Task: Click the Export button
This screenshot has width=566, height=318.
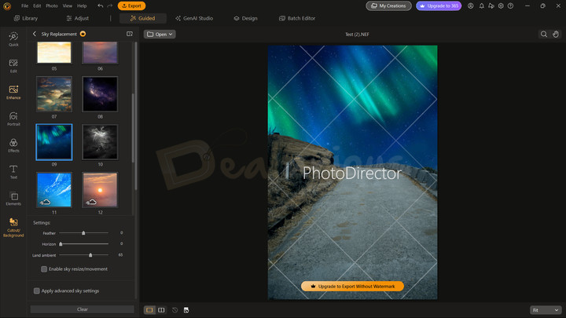Action: point(132,5)
